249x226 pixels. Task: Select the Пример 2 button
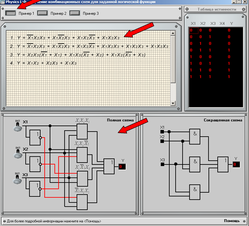pos(42,13)
